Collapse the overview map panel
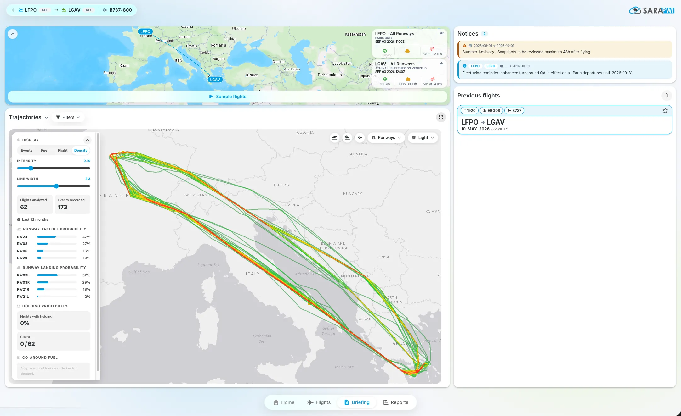Image resolution: width=681 pixels, height=416 pixels. click(13, 34)
